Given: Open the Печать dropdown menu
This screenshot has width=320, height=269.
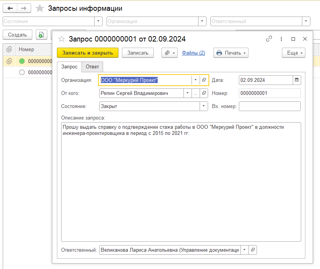Looking at the screenshot, I should [231, 53].
